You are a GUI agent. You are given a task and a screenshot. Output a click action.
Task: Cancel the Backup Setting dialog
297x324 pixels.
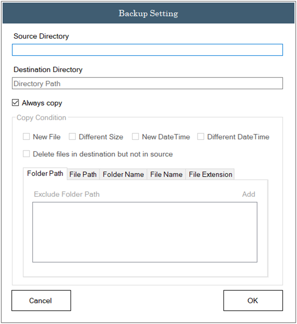click(41, 301)
